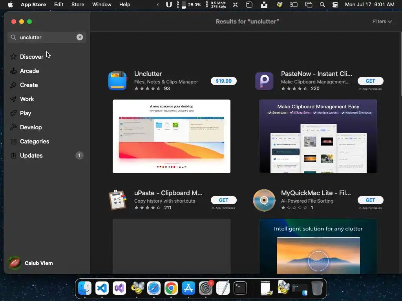Click the Unclutter app icon

coord(117,81)
